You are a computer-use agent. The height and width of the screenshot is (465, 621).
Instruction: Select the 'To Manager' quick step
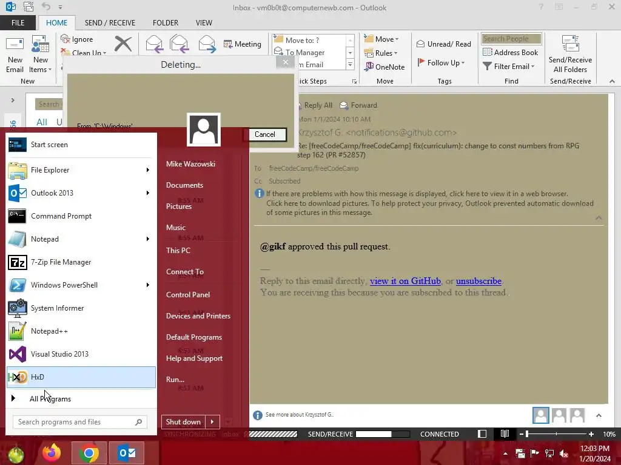(309, 52)
